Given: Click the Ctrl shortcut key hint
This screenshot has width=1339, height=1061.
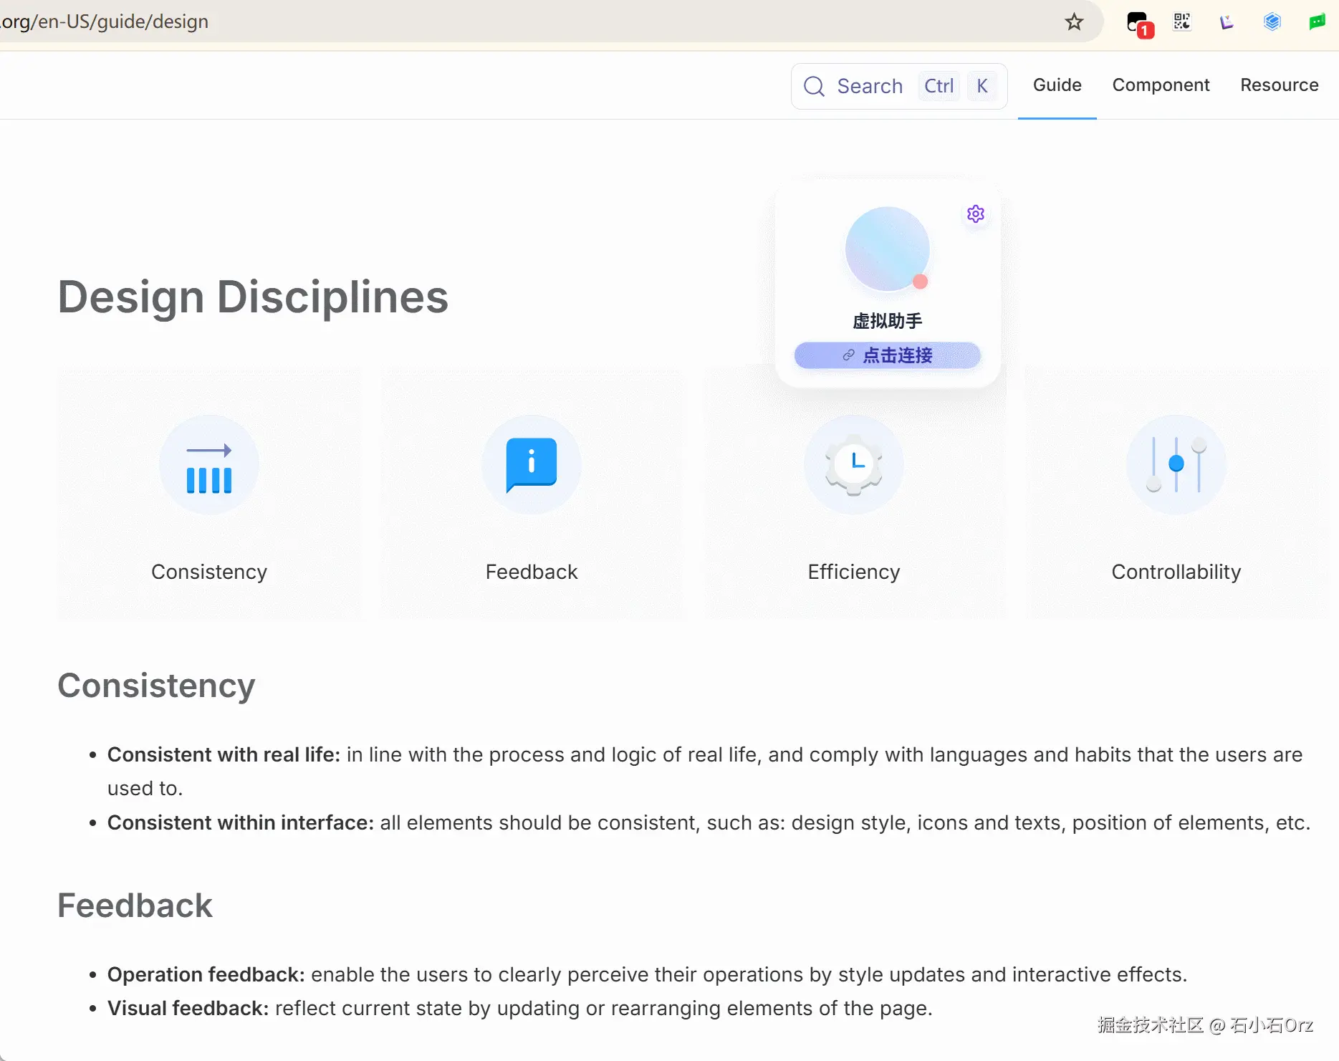Looking at the screenshot, I should 939,86.
